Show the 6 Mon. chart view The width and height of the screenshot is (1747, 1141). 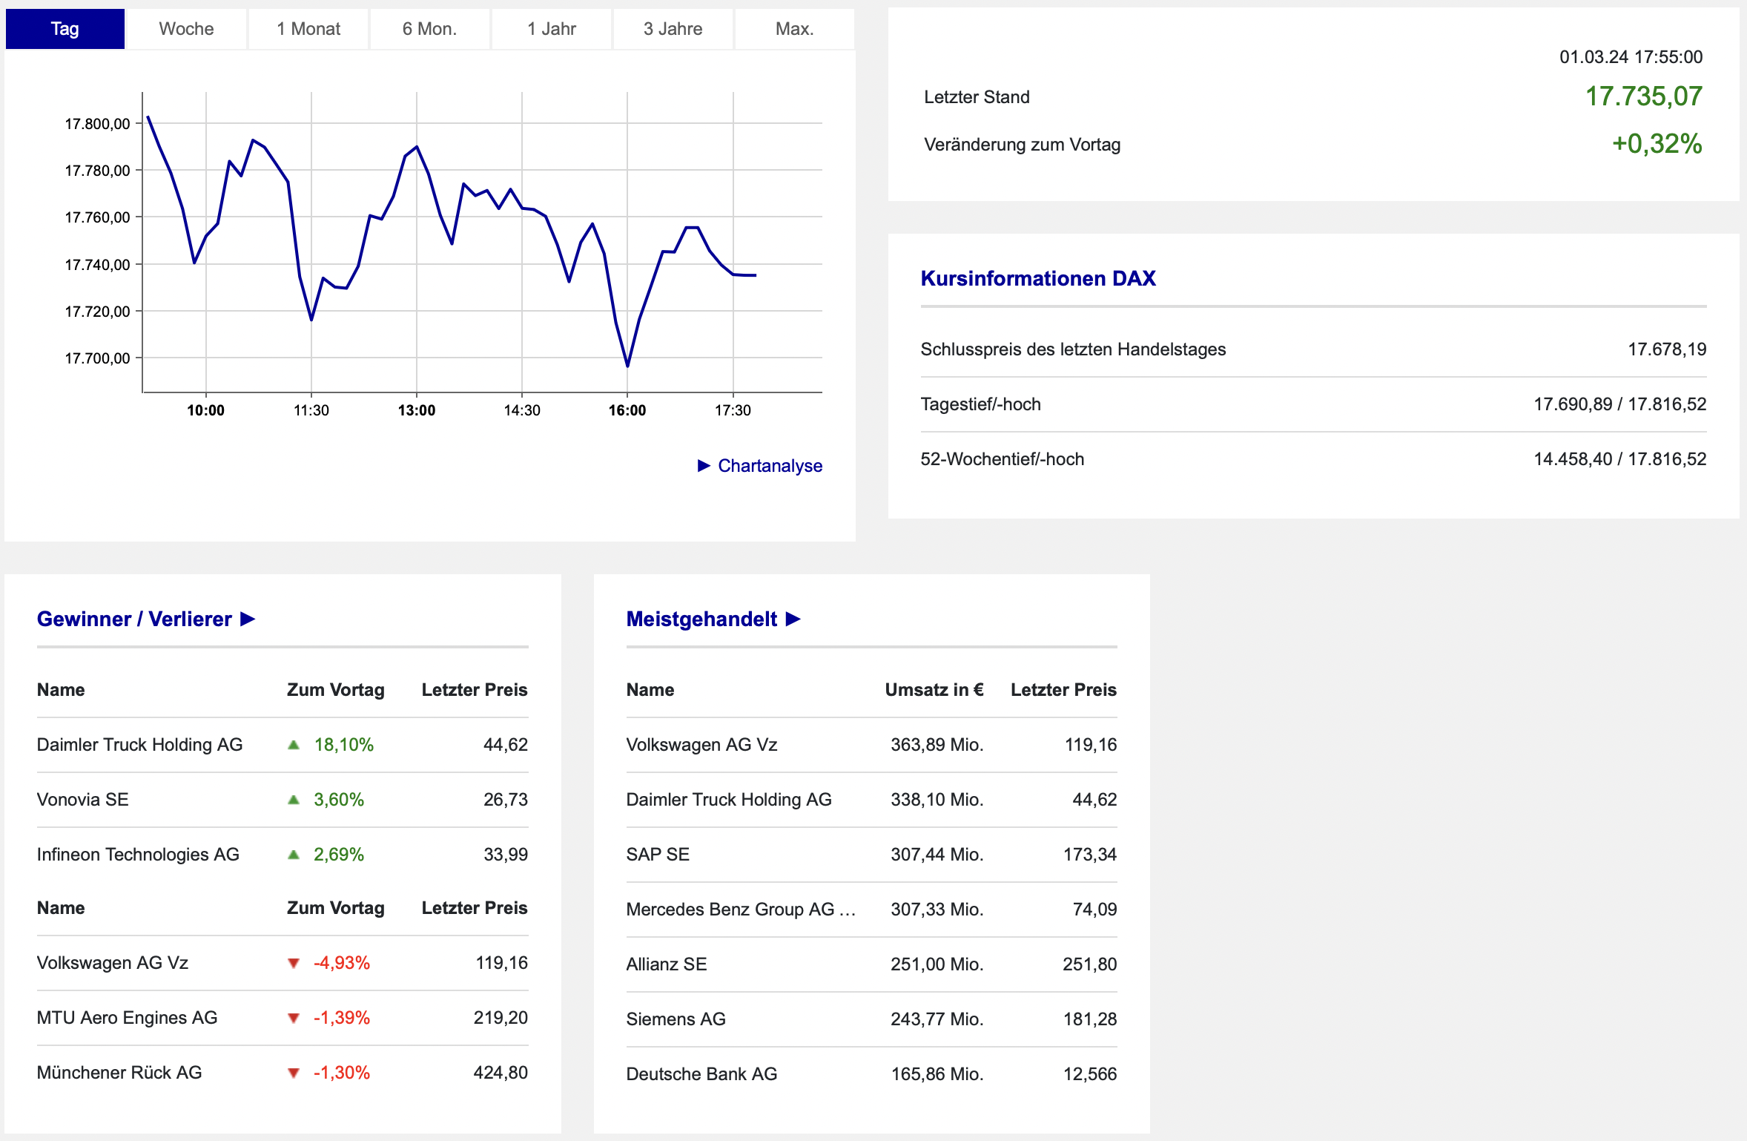coord(429,29)
